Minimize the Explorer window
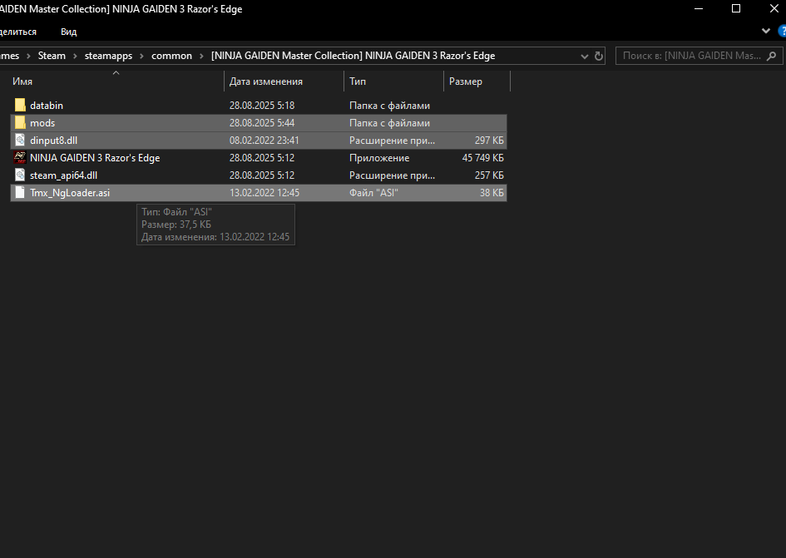 pyautogui.click(x=699, y=8)
